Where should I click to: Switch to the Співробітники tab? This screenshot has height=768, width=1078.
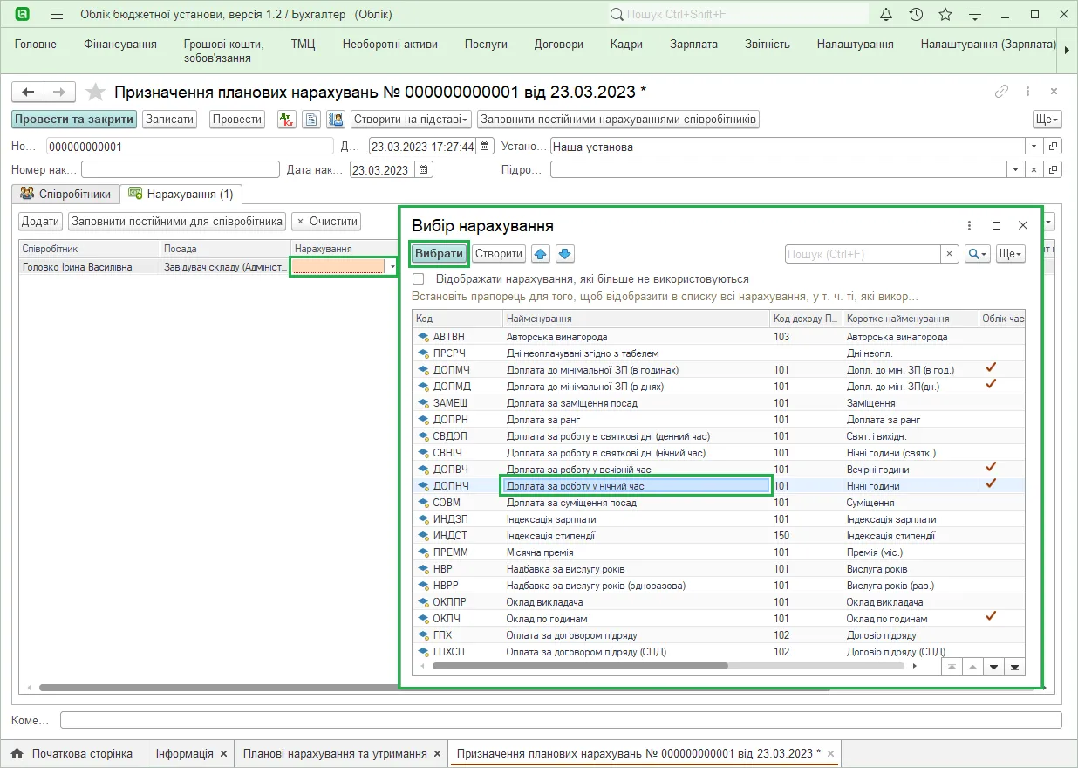tap(66, 194)
